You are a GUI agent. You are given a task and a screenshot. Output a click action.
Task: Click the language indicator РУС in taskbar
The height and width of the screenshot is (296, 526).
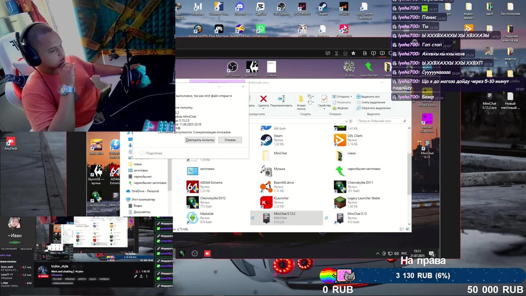(404, 254)
